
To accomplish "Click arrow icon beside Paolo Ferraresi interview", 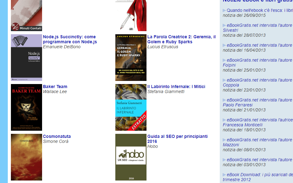I will click(224, 100).
